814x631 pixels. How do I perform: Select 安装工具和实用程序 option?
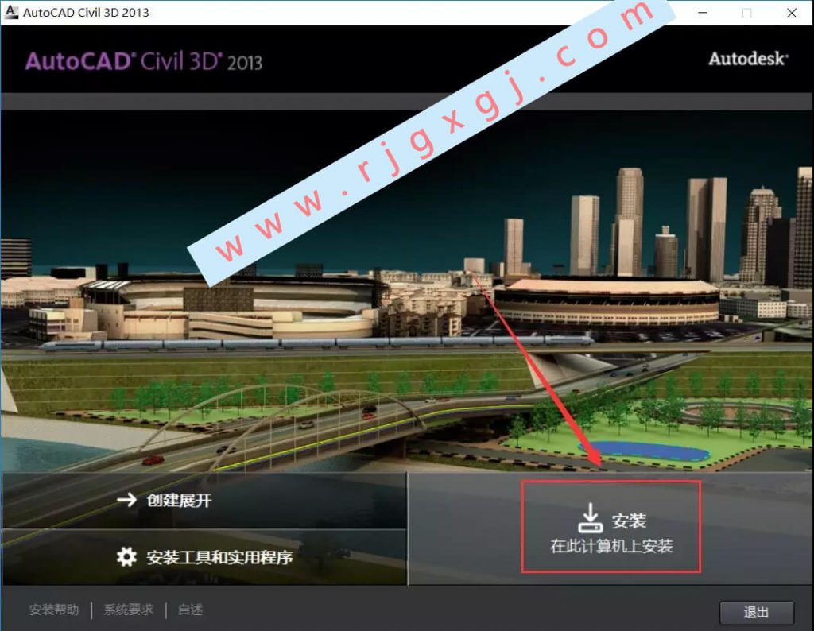pyautogui.click(x=204, y=557)
